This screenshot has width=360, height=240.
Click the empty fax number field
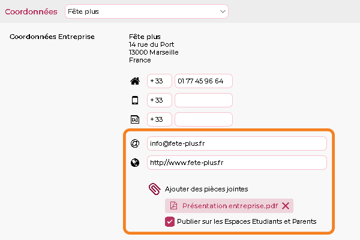[203, 119]
